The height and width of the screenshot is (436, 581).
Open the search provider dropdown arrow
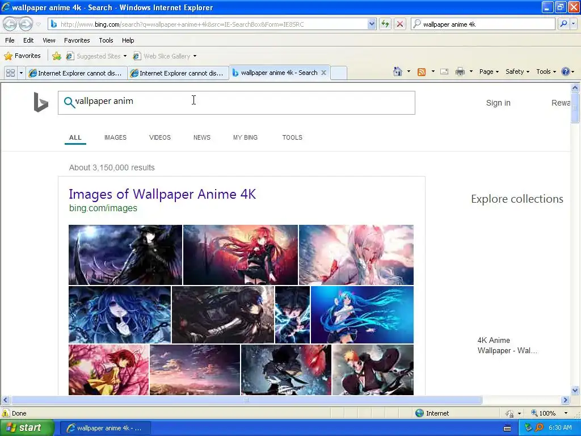click(574, 24)
